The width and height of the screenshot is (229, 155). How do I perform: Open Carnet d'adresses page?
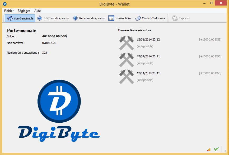[x=150, y=18]
